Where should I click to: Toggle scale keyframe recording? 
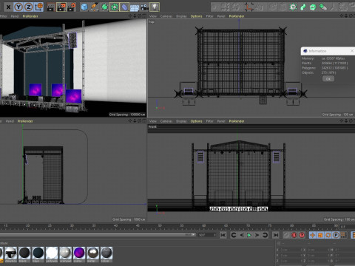click(x=320, y=235)
